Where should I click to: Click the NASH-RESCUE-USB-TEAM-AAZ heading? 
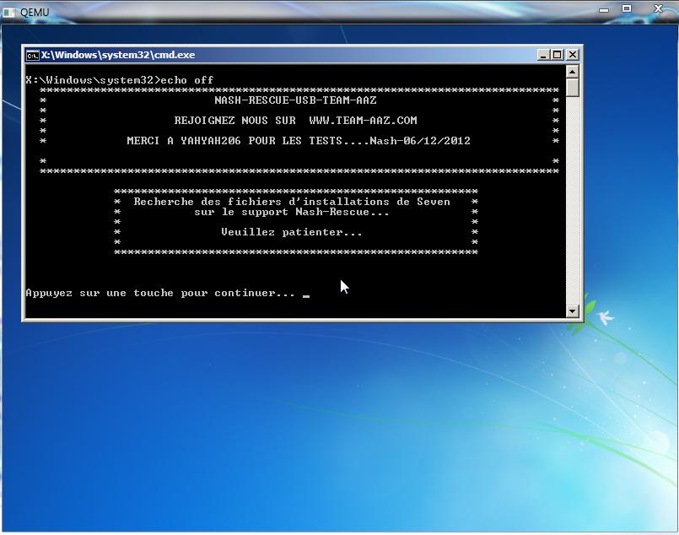tap(295, 100)
